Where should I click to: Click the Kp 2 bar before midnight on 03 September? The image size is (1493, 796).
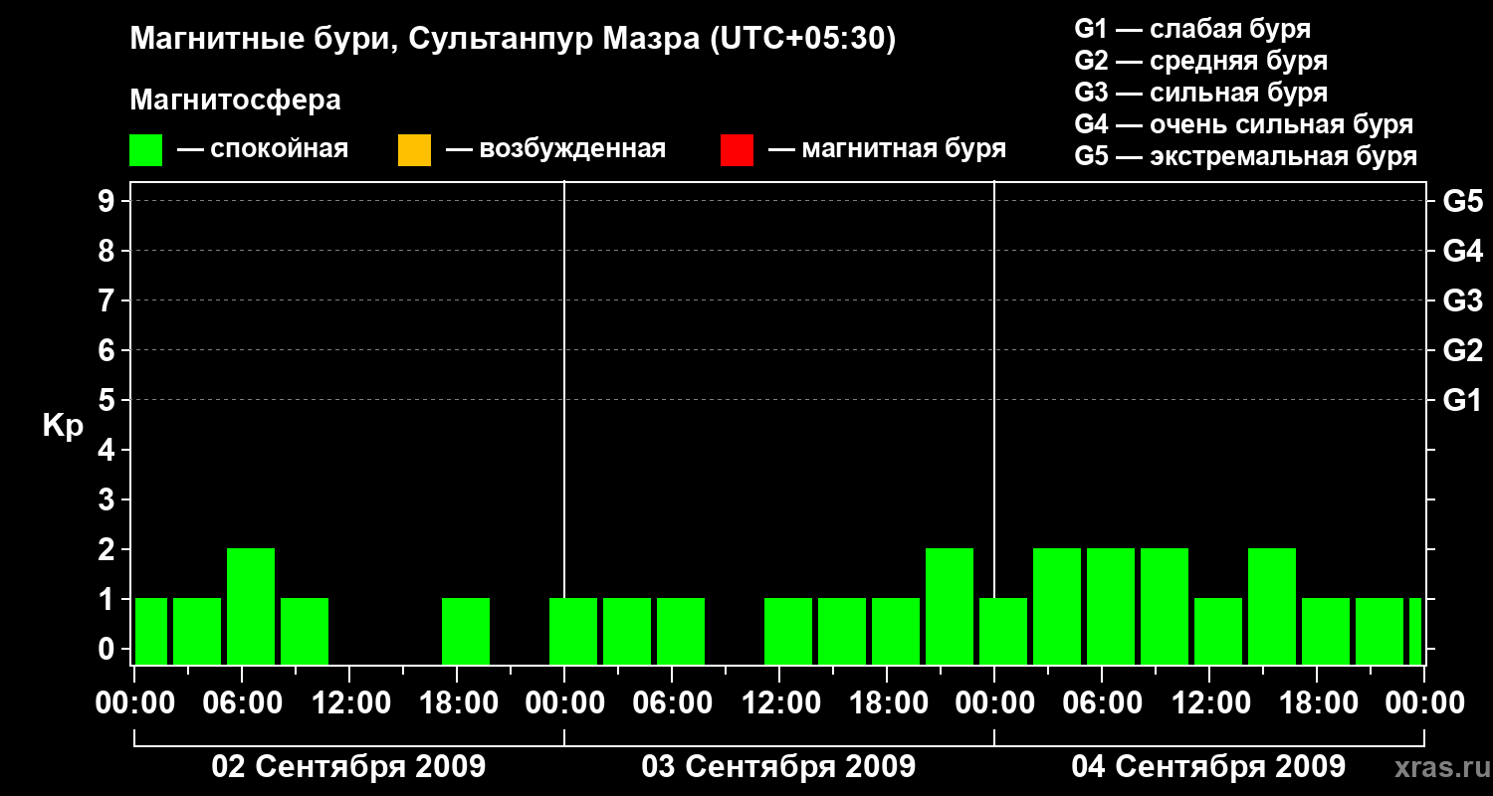coord(950,606)
